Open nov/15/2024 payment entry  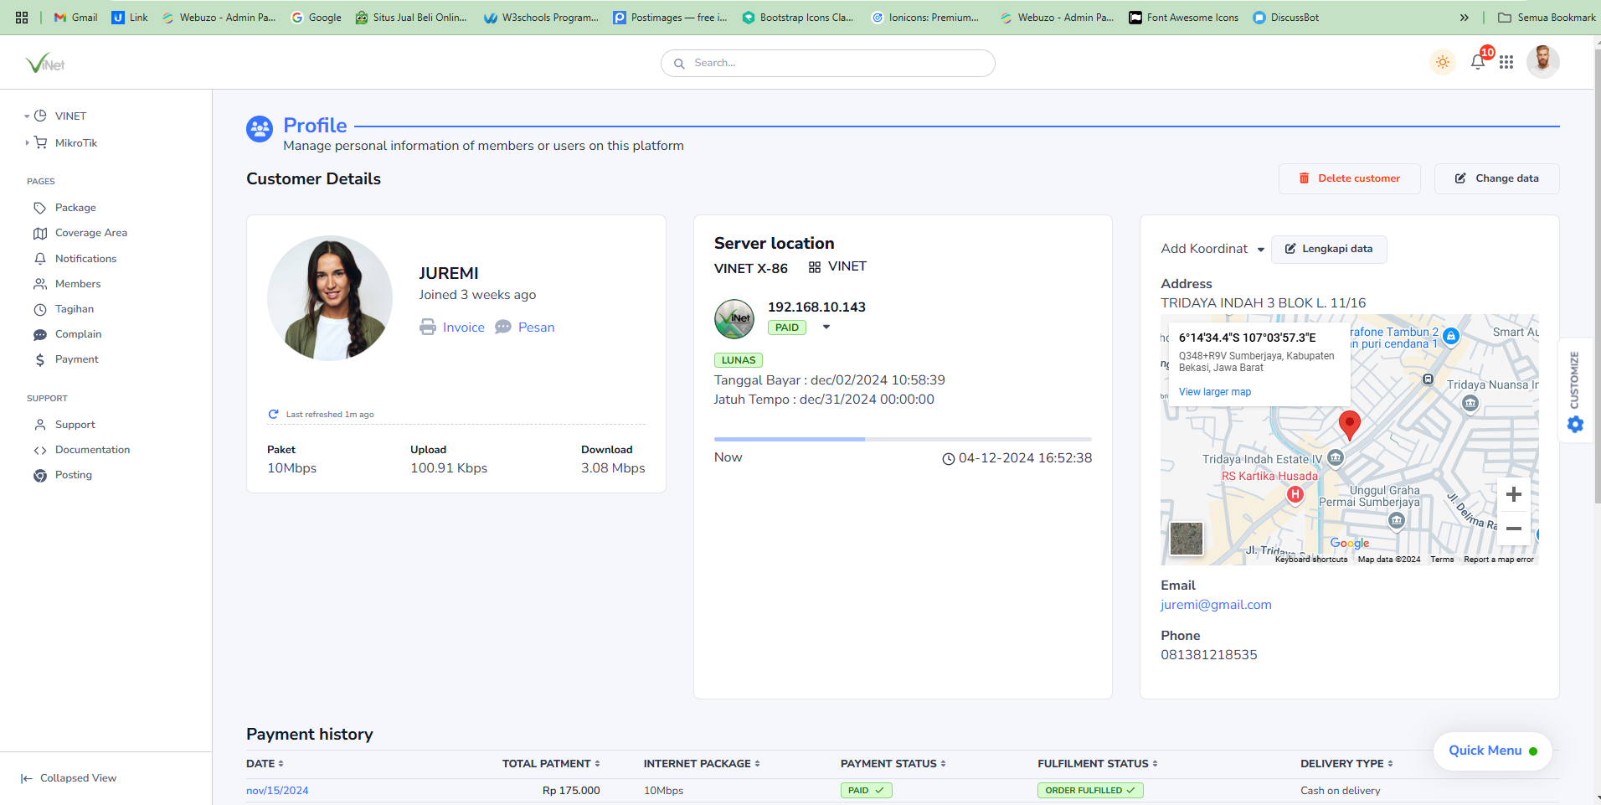pos(277,791)
